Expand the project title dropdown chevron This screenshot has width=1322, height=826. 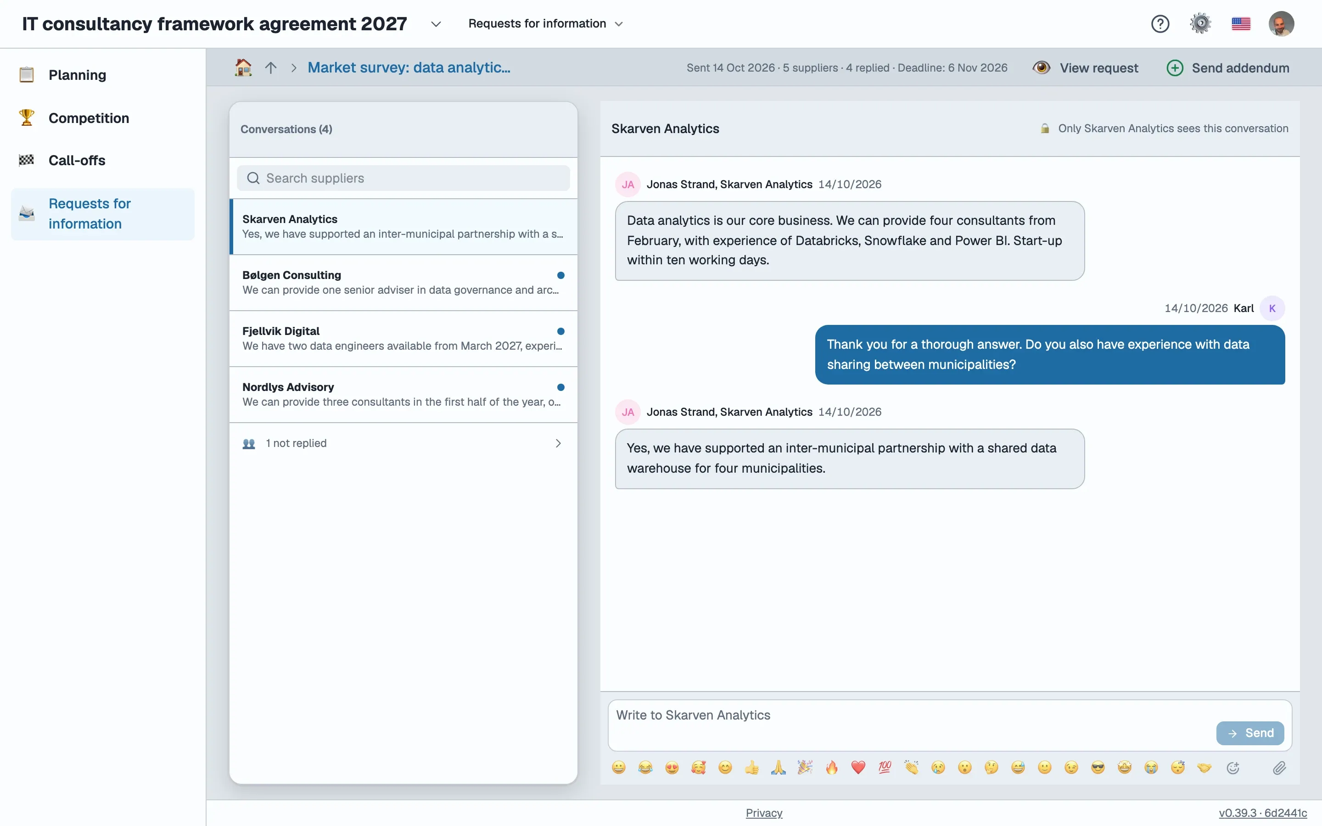point(435,24)
